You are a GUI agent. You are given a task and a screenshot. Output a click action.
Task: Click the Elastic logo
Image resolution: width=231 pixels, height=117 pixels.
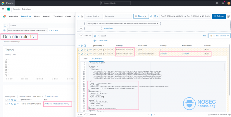pos(3,3)
